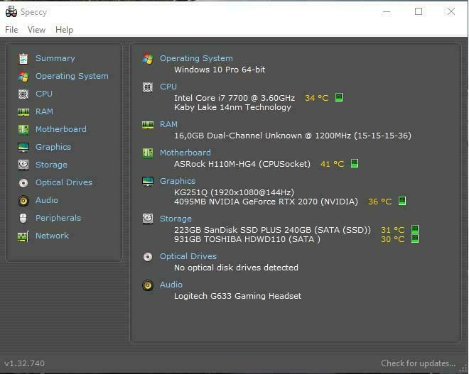Click the Storage drive icon in main panel
This screenshot has width=469, height=374.
pos(148,219)
